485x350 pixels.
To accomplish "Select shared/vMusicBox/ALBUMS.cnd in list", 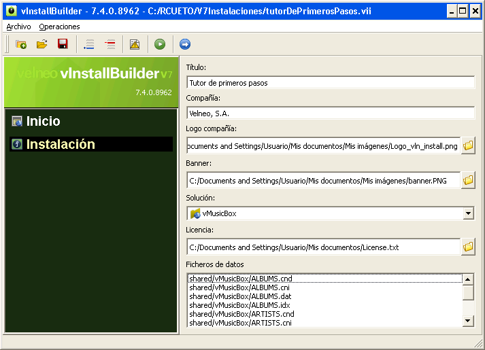I will coord(324,279).
